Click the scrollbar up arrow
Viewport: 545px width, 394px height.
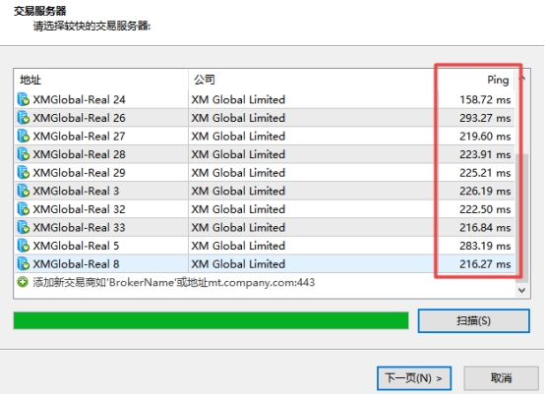point(522,79)
